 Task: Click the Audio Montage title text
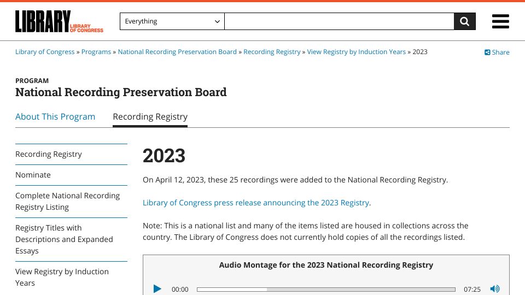[326, 265]
